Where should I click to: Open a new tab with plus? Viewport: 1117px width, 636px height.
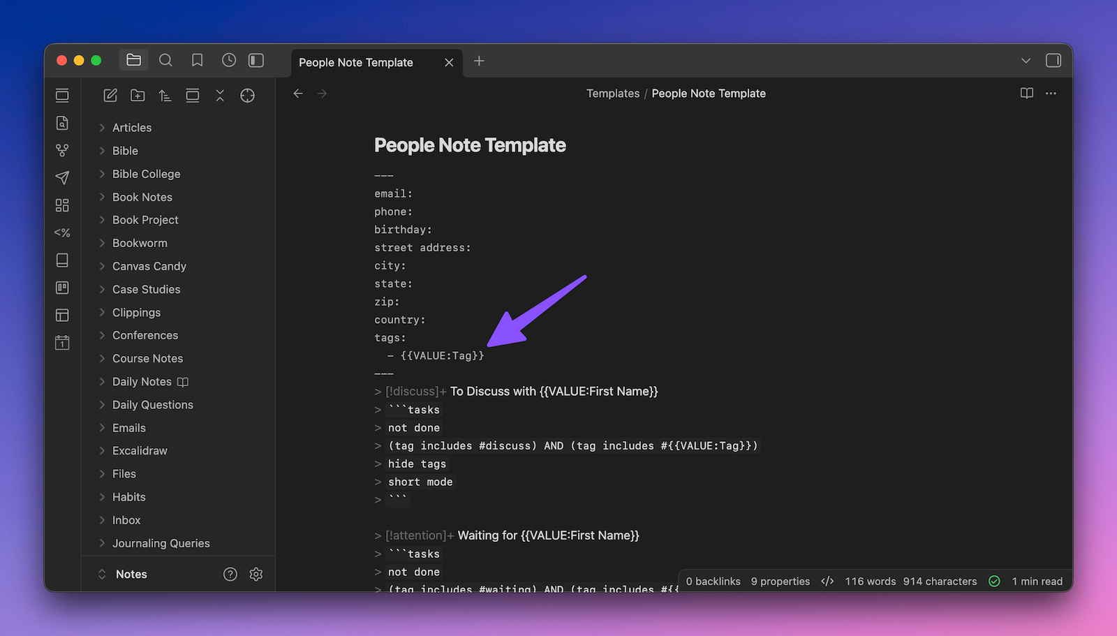pos(479,61)
